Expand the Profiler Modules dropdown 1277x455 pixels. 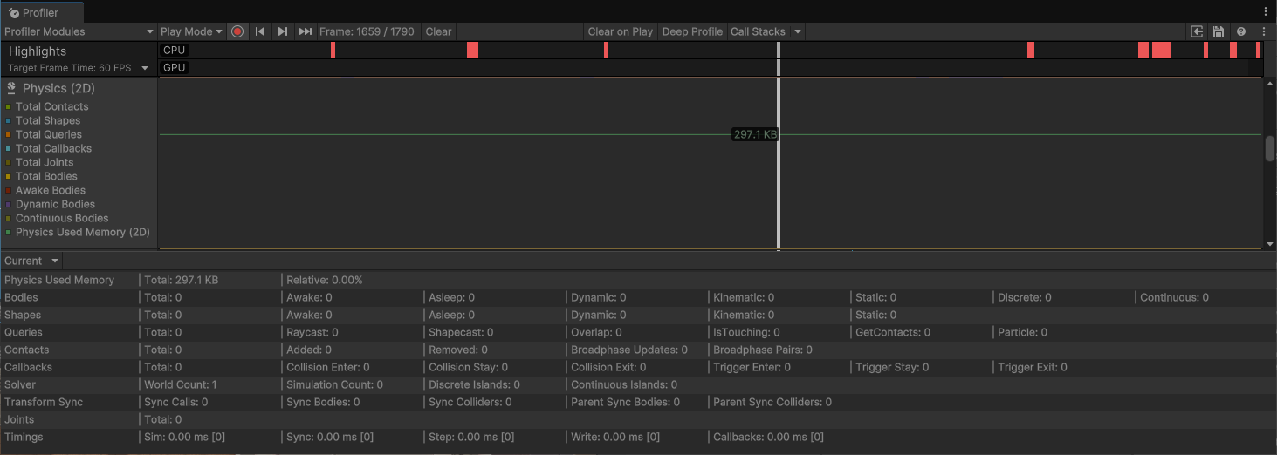coord(79,31)
